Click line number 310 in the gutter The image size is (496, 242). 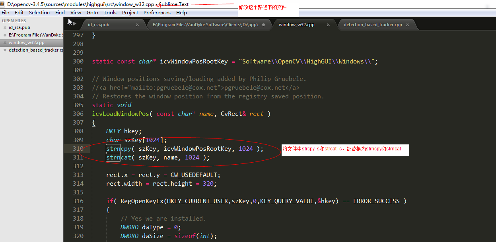(x=78, y=148)
